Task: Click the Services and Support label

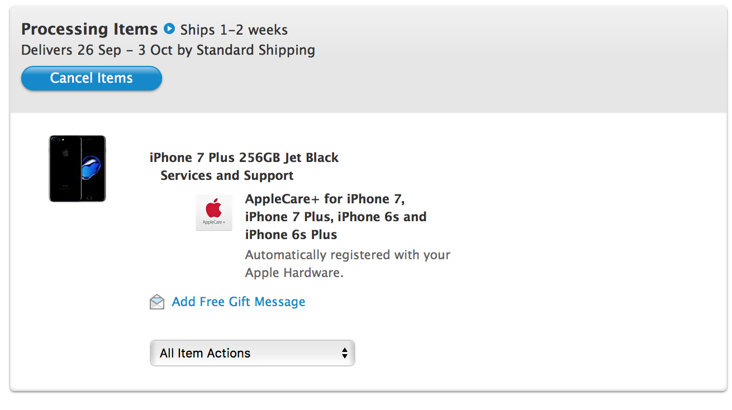Action: (227, 175)
